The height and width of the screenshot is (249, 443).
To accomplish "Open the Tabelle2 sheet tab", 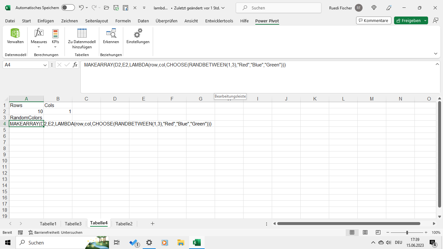I will (124, 223).
